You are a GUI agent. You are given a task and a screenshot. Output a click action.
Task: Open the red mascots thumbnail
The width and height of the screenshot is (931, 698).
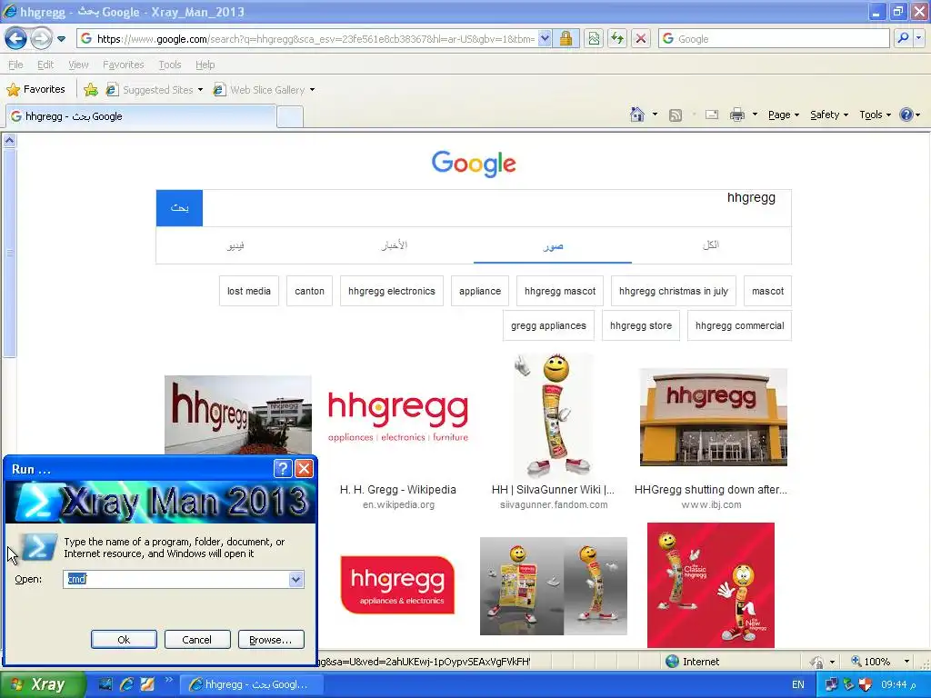(711, 585)
